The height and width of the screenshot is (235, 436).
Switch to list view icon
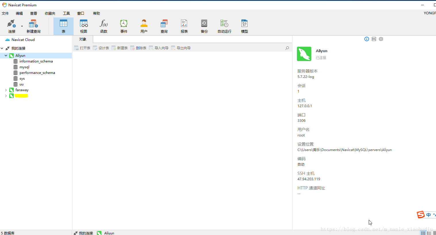pyautogui.click(x=429, y=233)
